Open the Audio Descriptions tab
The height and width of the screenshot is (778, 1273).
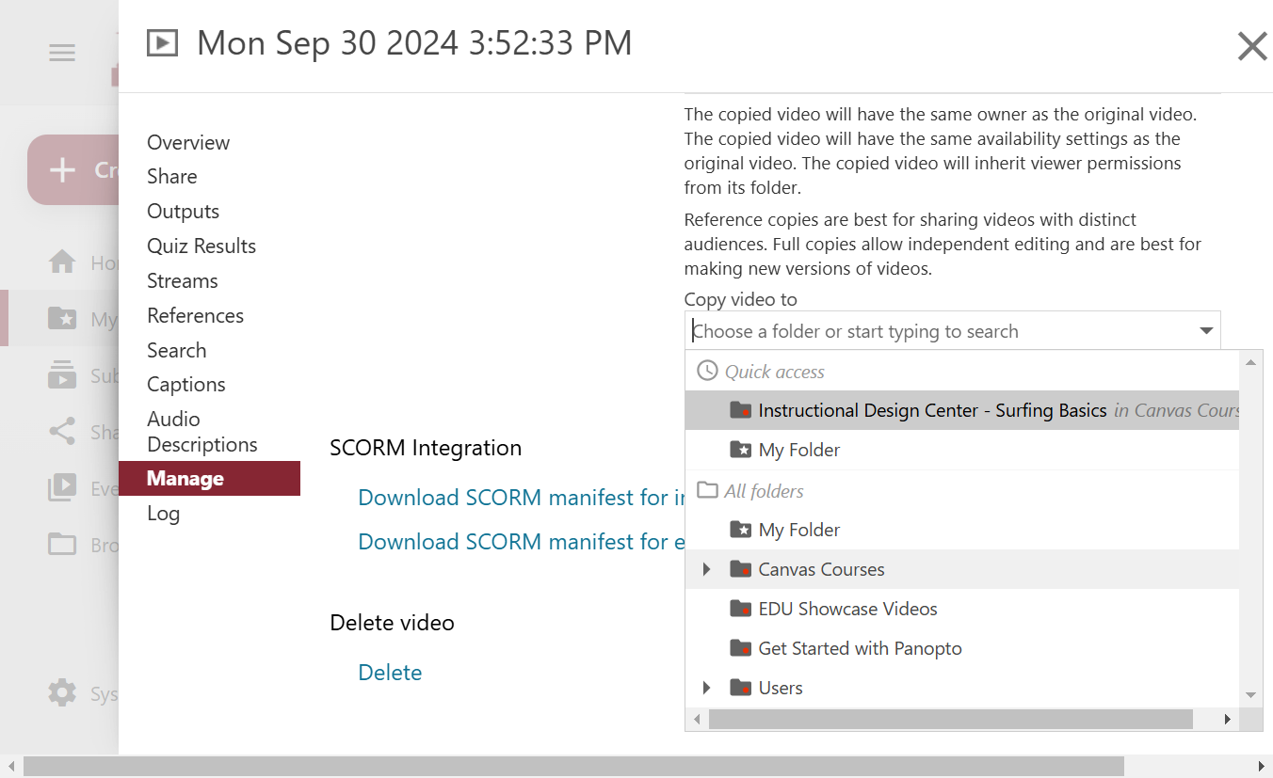click(x=202, y=431)
